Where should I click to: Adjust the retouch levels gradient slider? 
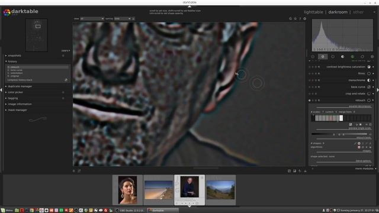(x=339, y=134)
